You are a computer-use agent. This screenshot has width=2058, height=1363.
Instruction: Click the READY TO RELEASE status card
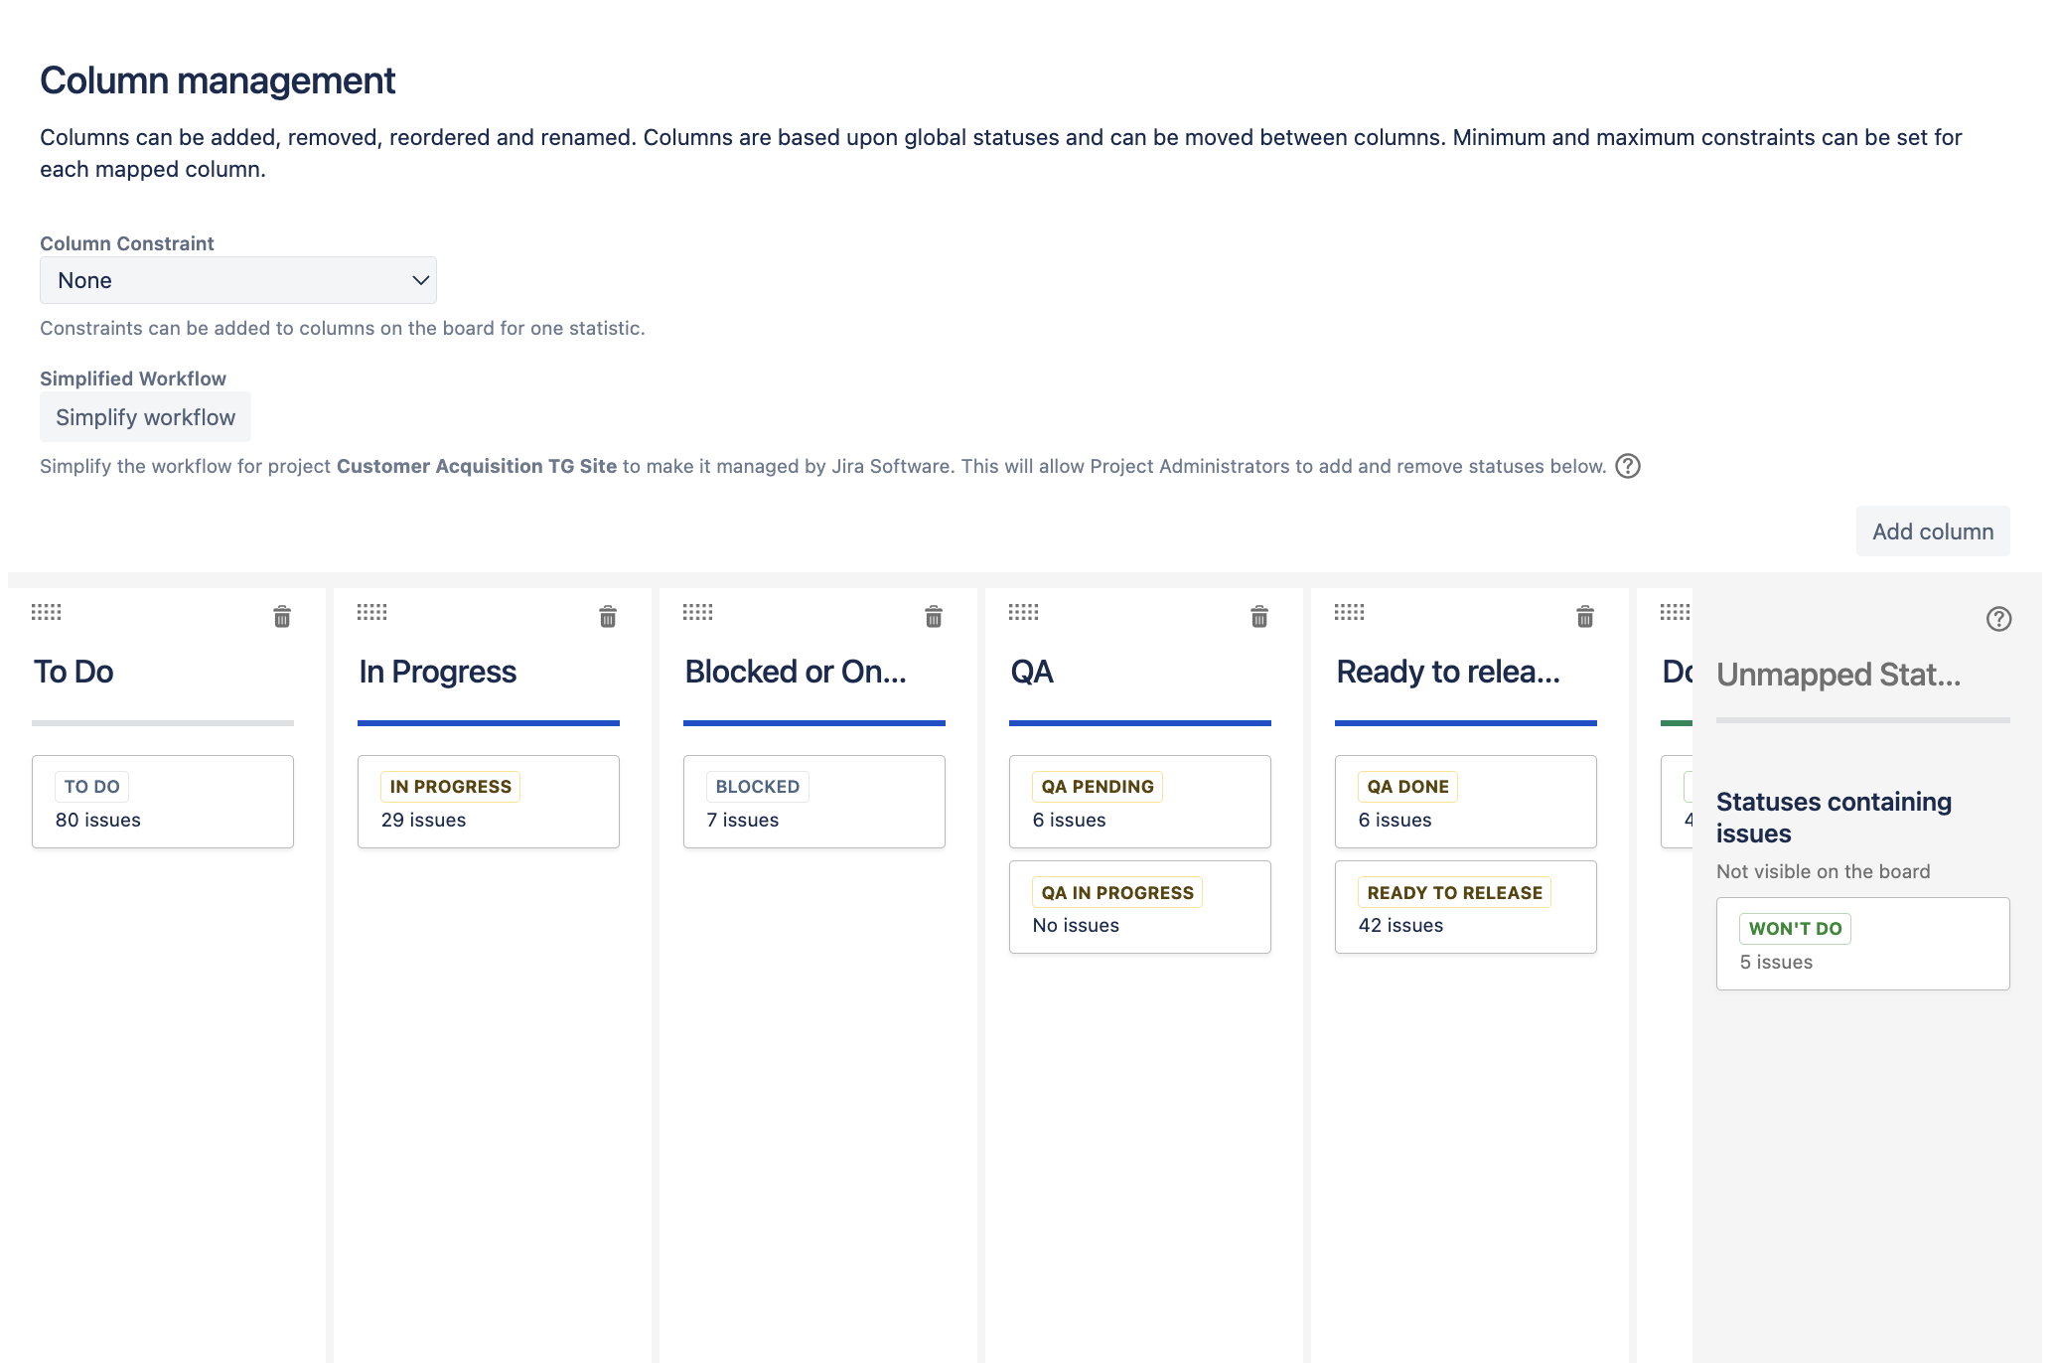click(x=1465, y=907)
